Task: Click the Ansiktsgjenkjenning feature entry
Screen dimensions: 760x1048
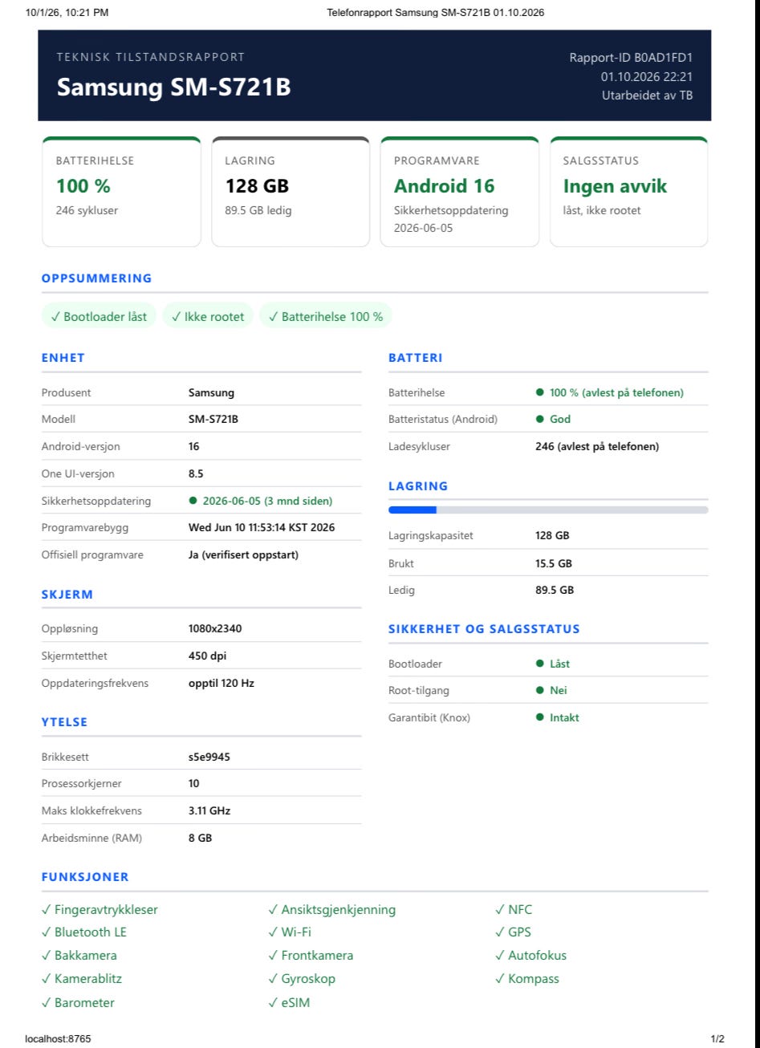Action: [332, 910]
